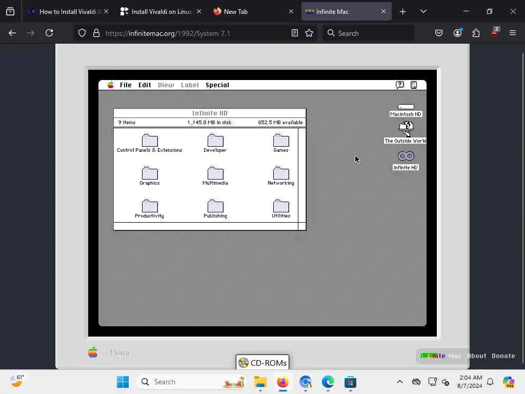The image size is (525, 394).
Task: Select the Productivity folder icon
Action: coord(150,206)
